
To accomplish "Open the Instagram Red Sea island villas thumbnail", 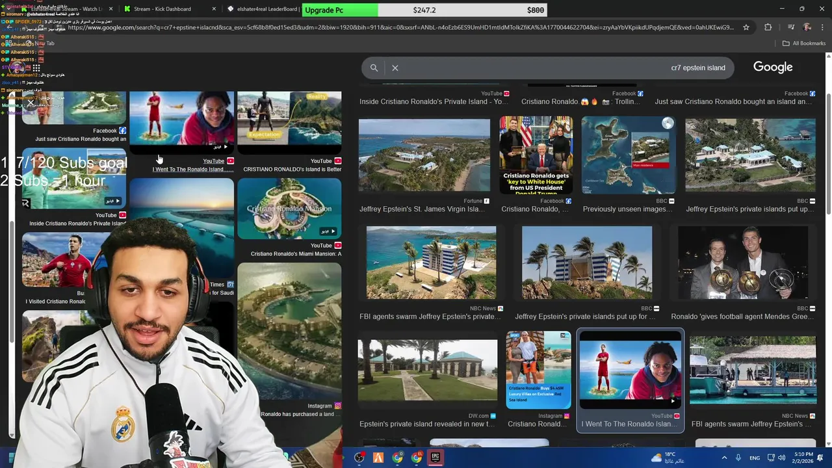I will 539,370.
